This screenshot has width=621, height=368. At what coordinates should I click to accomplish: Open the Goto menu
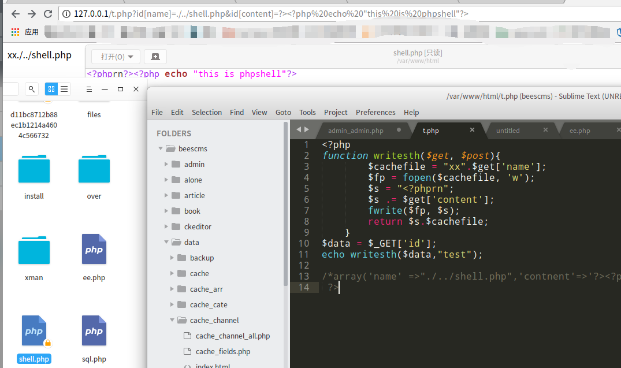click(283, 113)
